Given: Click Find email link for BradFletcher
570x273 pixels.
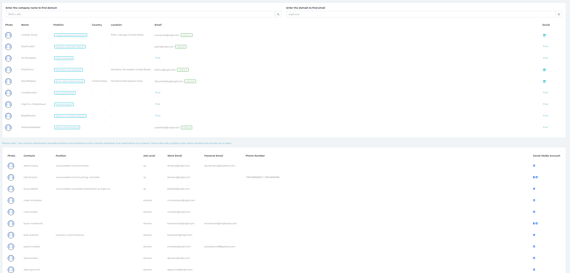Looking at the screenshot, I should pyautogui.click(x=157, y=116).
